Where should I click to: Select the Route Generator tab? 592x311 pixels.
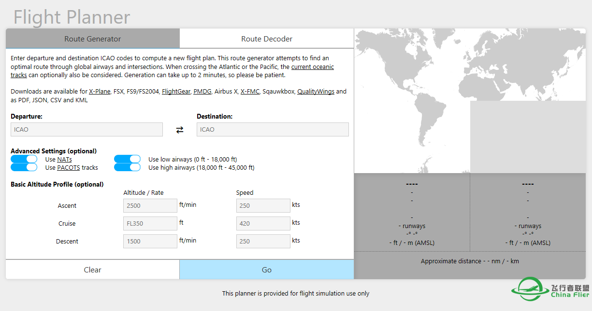pyautogui.click(x=93, y=39)
